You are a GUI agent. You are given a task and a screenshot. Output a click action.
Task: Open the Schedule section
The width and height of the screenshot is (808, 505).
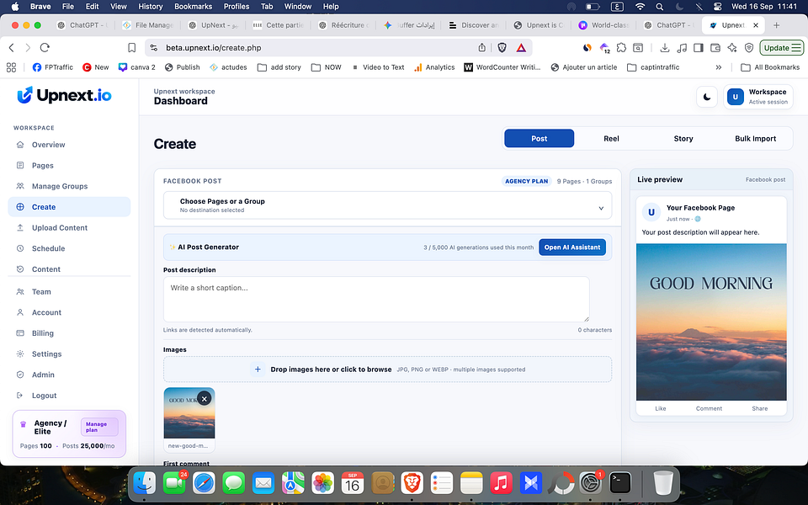[x=70, y=248]
